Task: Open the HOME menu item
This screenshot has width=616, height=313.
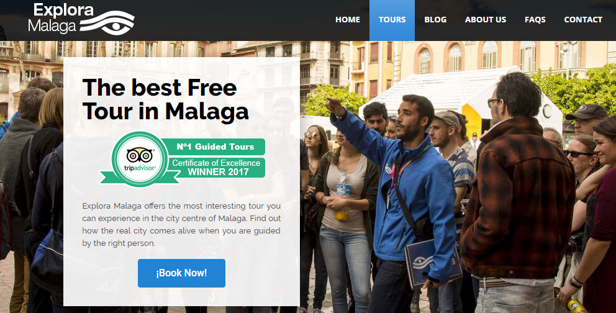Action: [x=348, y=20]
